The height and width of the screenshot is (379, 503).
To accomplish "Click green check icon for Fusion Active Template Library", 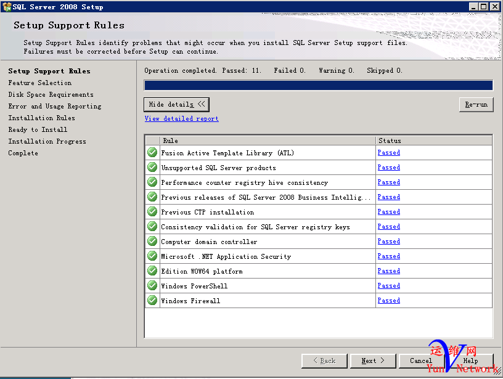I will pyautogui.click(x=152, y=152).
